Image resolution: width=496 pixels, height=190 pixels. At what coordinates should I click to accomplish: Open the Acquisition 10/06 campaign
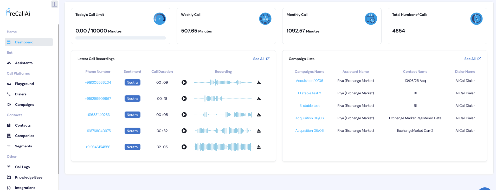[310, 81]
